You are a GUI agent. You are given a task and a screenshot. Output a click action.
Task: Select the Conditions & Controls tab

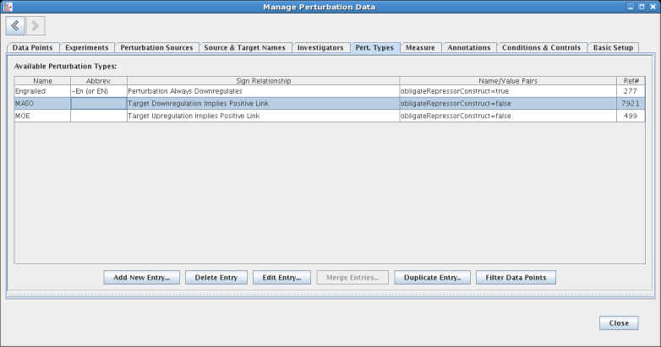click(541, 47)
